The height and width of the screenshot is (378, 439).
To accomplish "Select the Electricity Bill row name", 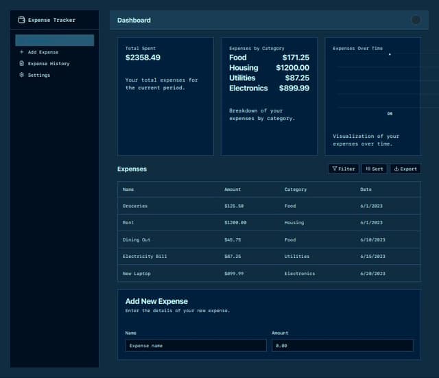I will [x=145, y=257].
